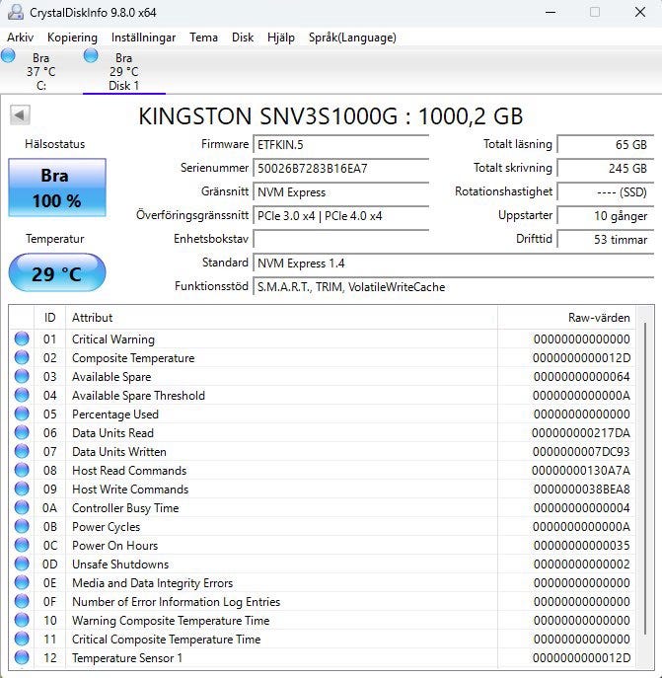Click the 29 °C temperature button
Screen dimensions: 662x678
[x=56, y=273]
